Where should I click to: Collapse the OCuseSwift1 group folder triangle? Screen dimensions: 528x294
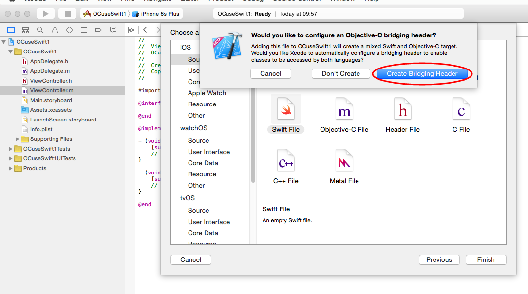coord(10,52)
